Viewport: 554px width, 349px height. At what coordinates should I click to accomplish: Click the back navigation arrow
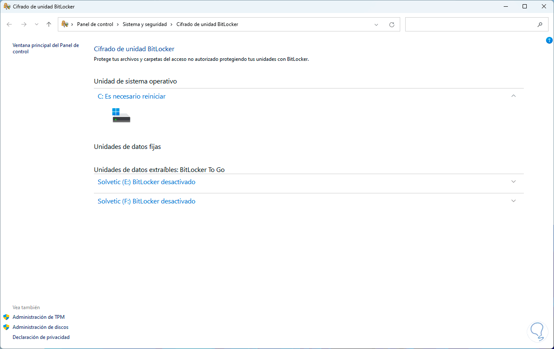point(9,24)
